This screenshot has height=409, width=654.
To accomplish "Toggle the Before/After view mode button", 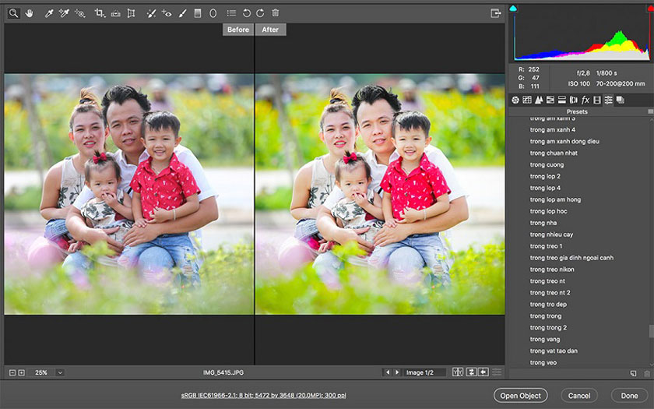I will coord(457,372).
